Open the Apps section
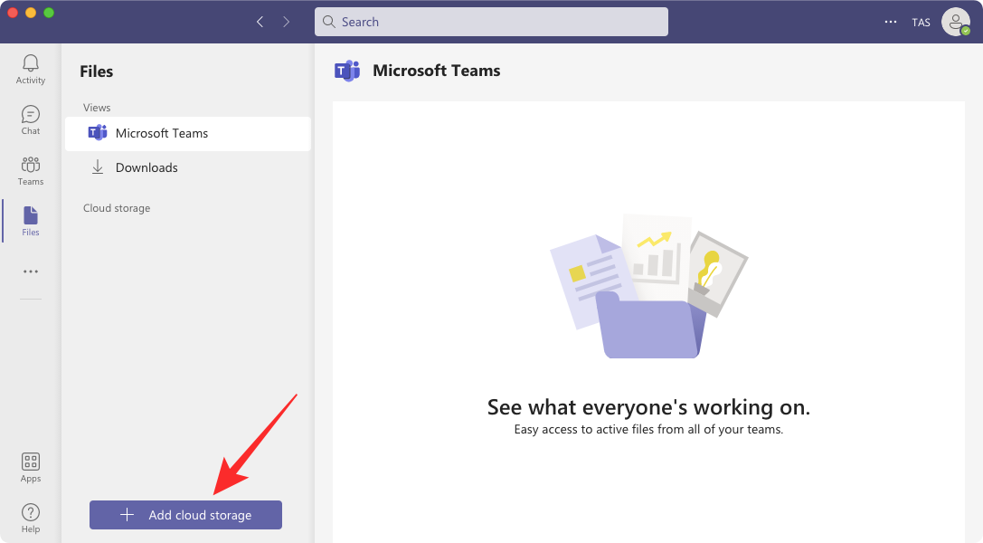Image resolution: width=983 pixels, height=543 pixels. 30,465
